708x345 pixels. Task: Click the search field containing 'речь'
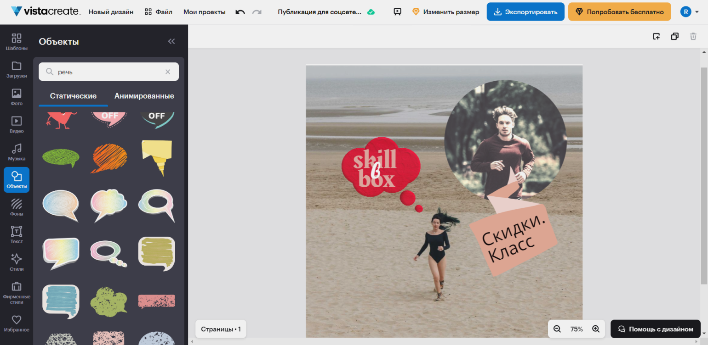point(108,72)
